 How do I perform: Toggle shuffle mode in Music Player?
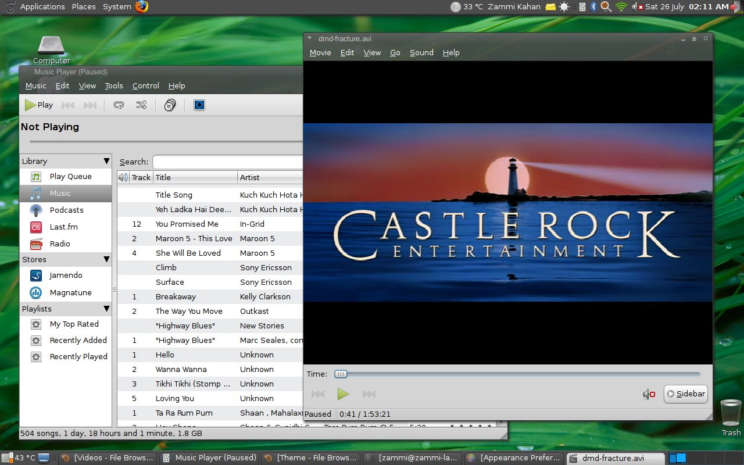141,105
